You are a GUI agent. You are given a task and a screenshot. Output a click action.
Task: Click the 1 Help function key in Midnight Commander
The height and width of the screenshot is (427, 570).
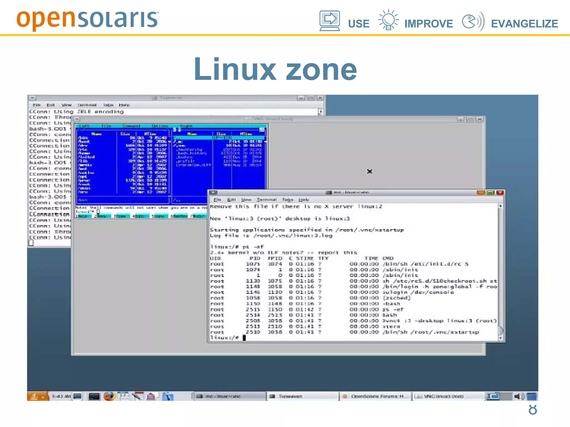(83, 216)
